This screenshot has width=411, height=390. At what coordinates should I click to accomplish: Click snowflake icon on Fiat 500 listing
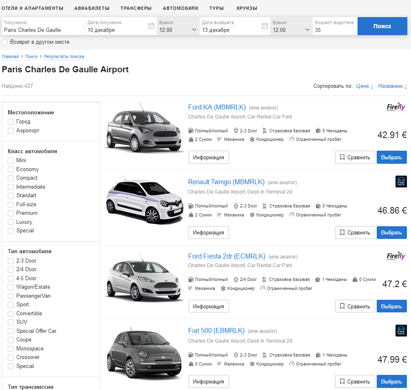252,364
